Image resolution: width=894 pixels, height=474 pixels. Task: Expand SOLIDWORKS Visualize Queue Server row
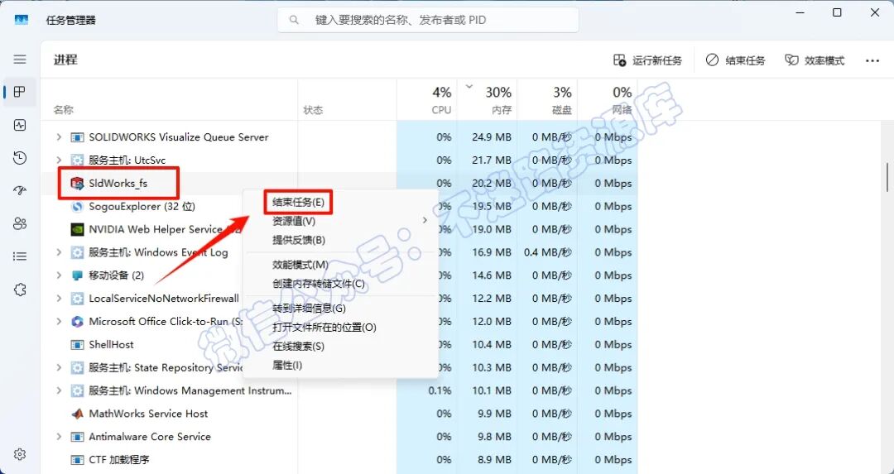tap(58, 137)
